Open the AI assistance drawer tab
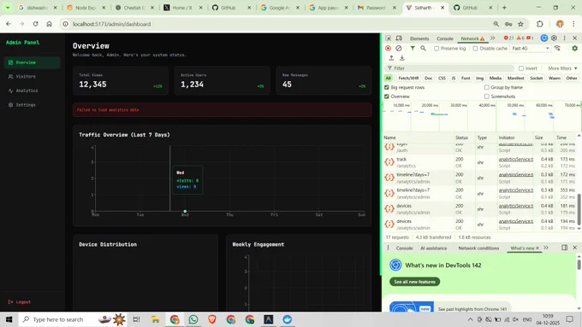The image size is (582, 327). 434,248
